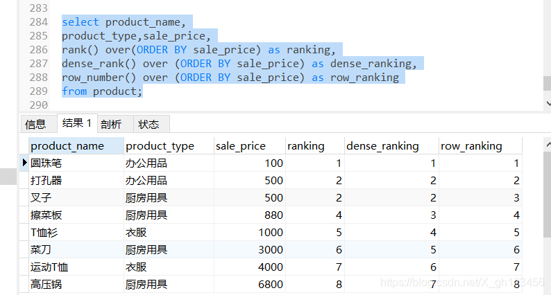This screenshot has height=295, width=551.
Task: Click line number 286 in the gutter
Action: [38, 50]
